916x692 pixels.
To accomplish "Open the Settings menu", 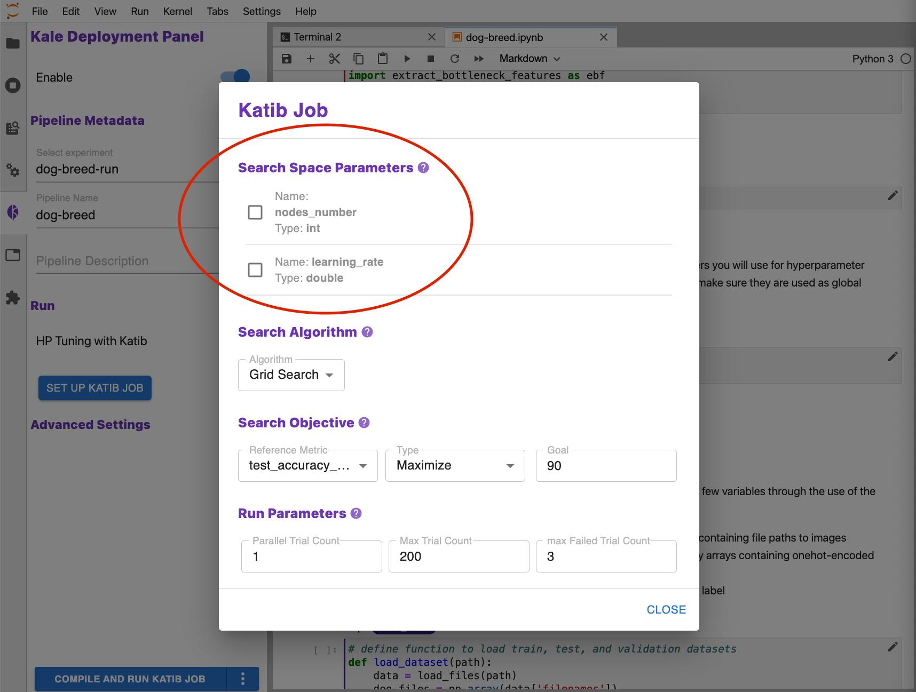I will [262, 11].
